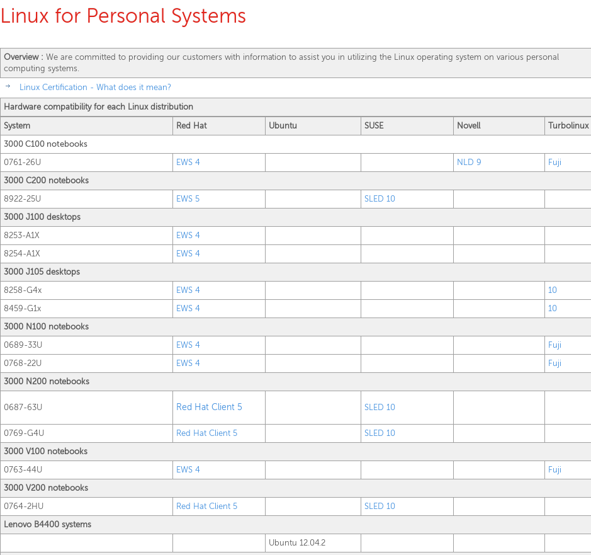Click the Overview paragraph text
The width and height of the screenshot is (591, 555).
(x=281, y=62)
